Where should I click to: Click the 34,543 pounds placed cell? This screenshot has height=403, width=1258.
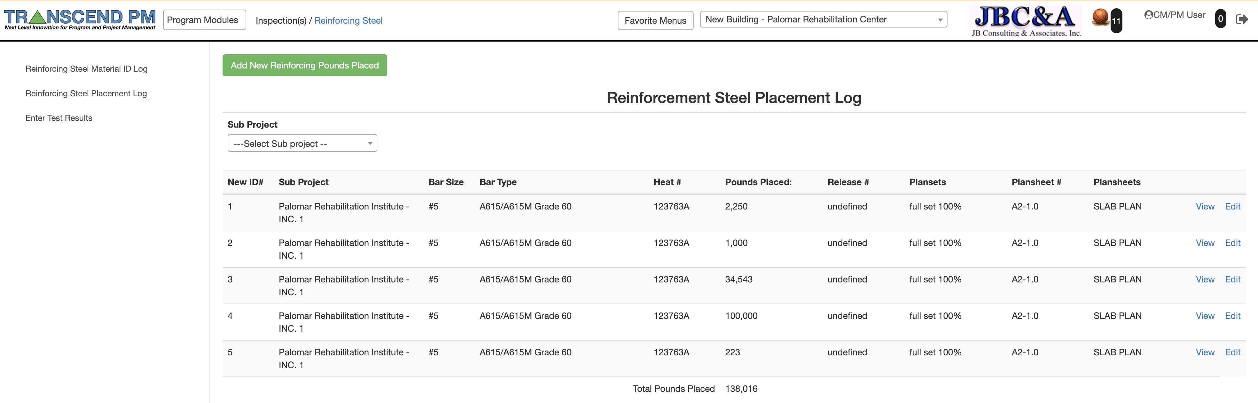pyautogui.click(x=738, y=280)
